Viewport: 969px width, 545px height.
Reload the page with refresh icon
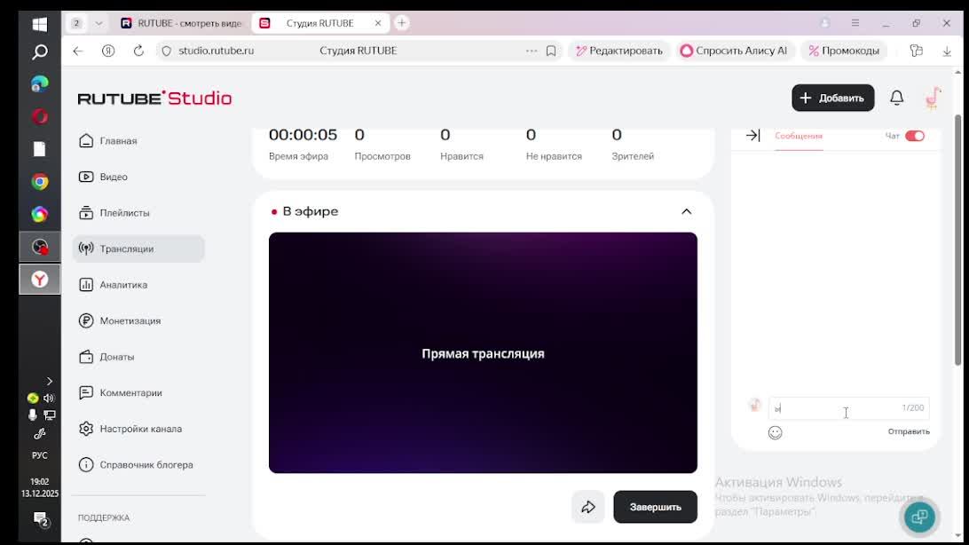138,51
